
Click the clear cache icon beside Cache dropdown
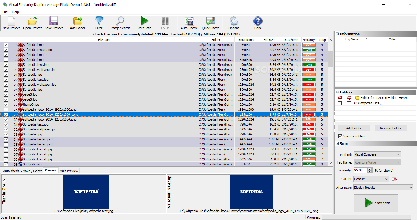click(394, 179)
